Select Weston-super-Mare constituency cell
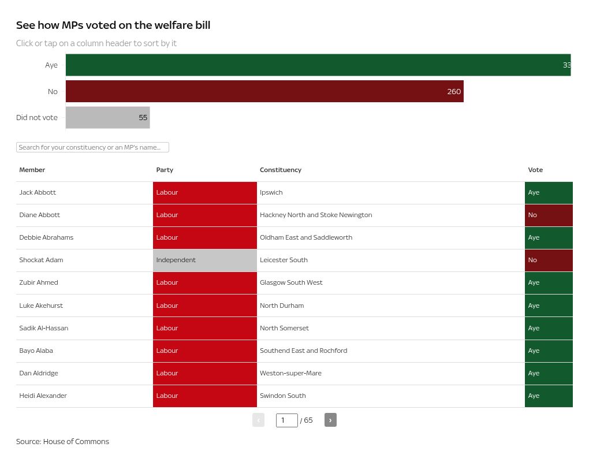Viewport: 589px width, 462px height. pos(290,373)
